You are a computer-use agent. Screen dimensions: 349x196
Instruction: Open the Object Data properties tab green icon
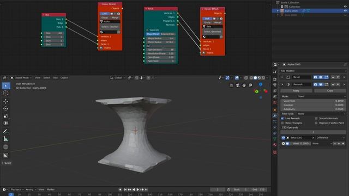(275, 139)
